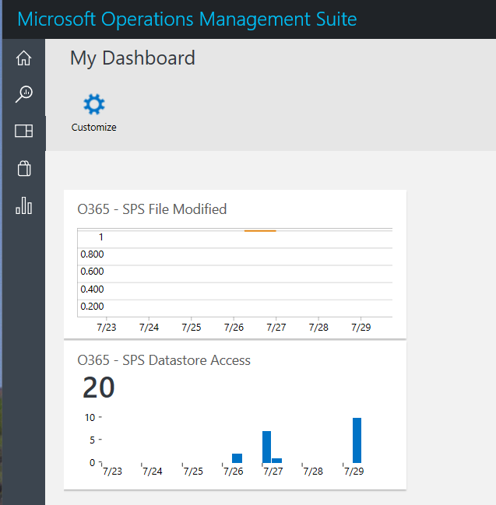Click the 5 axis label in Datastore chart
The height and width of the screenshot is (505, 496).
click(x=92, y=440)
